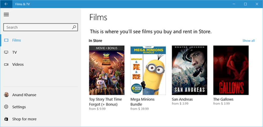Screen dimensions: 263x127
Task: Click The Gallows price from $ 3.99
Action: pos(221,104)
